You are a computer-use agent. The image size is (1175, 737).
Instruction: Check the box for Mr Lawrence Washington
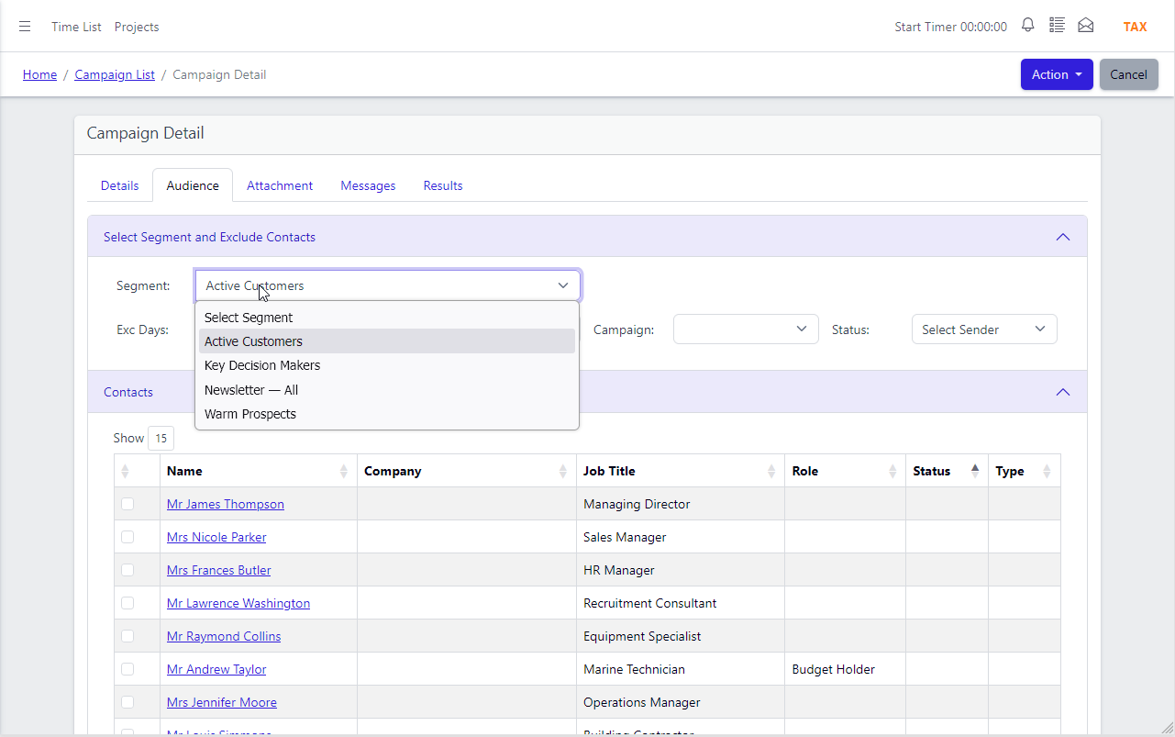(x=127, y=603)
